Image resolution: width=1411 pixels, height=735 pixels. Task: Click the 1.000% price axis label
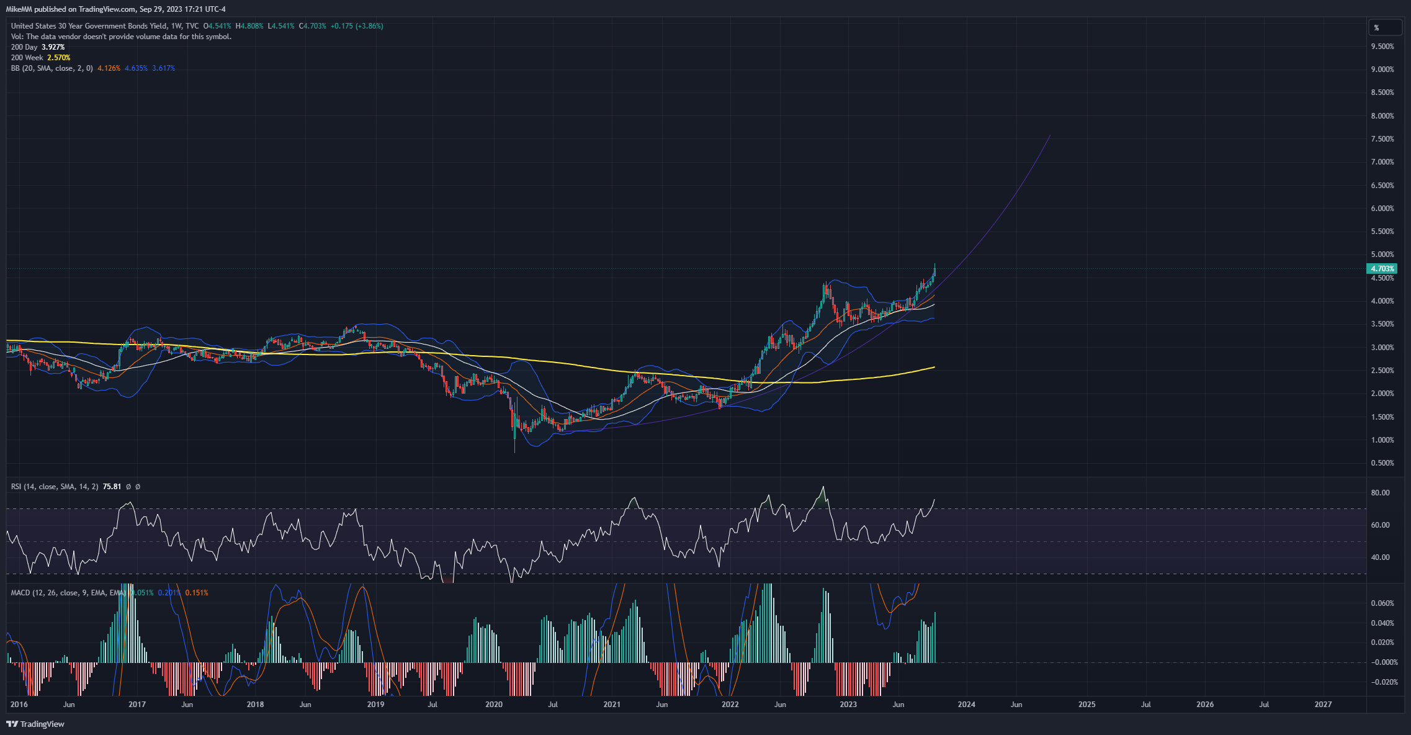1382,440
